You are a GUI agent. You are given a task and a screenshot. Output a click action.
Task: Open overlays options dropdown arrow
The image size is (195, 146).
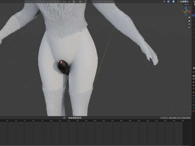[x=175, y=2]
